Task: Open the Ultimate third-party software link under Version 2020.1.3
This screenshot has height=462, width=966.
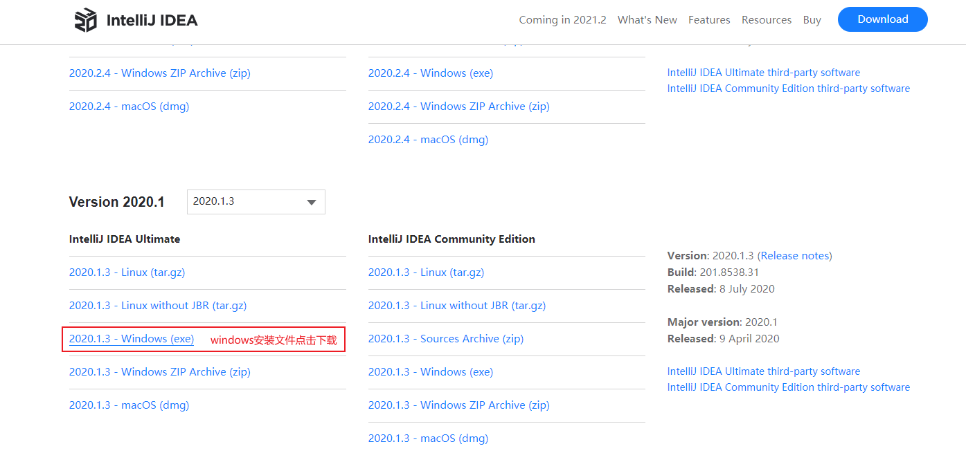Action: [764, 371]
